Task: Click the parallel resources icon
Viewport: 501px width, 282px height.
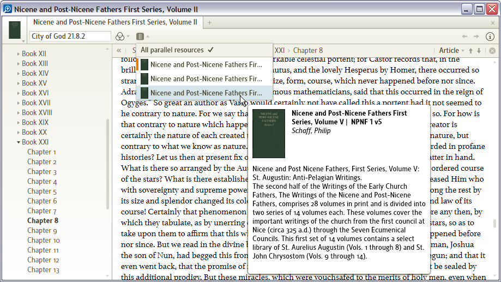Action: tap(140, 37)
